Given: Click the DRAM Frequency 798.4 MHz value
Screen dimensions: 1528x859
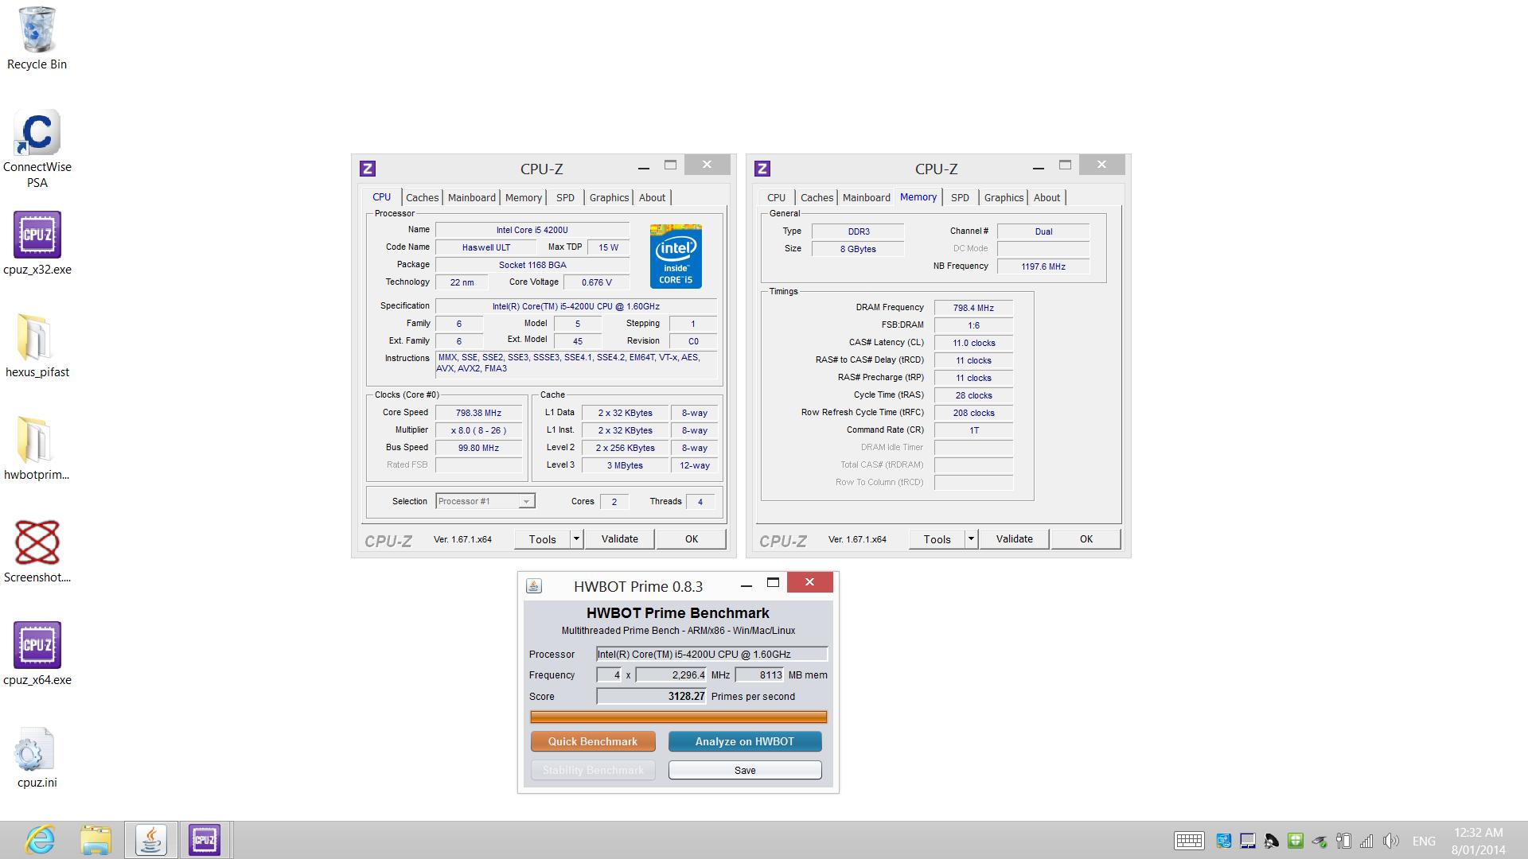Looking at the screenshot, I should click(973, 308).
